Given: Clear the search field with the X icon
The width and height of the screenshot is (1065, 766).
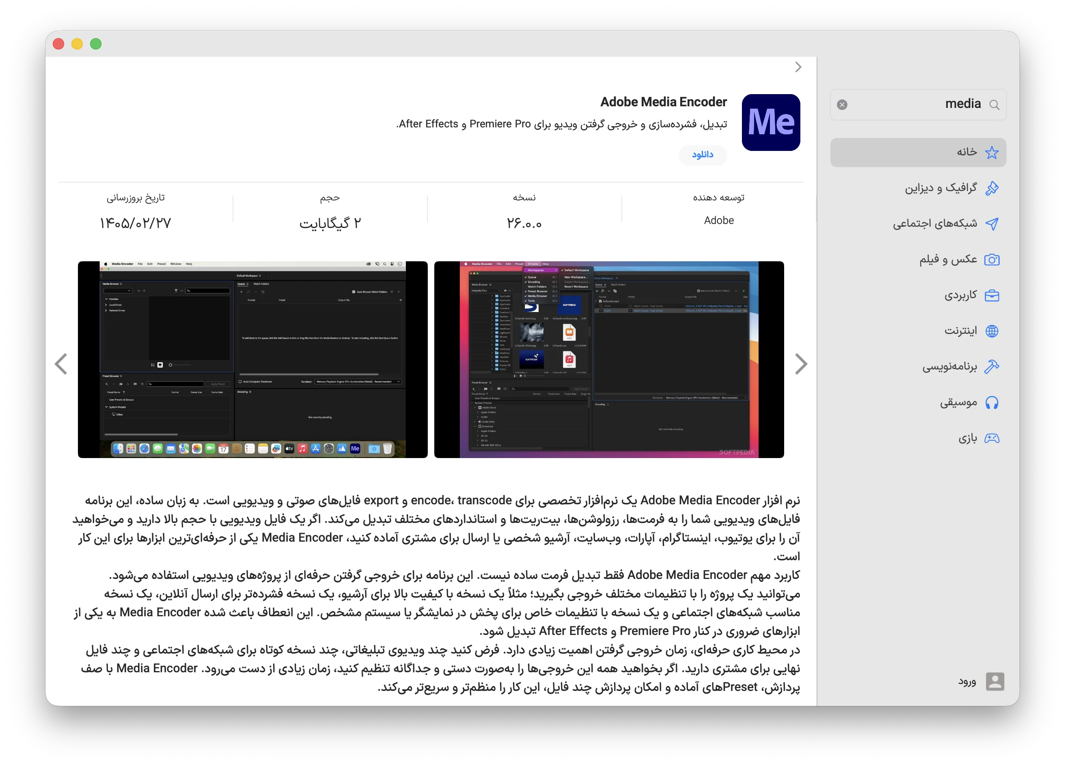Looking at the screenshot, I should point(842,105).
